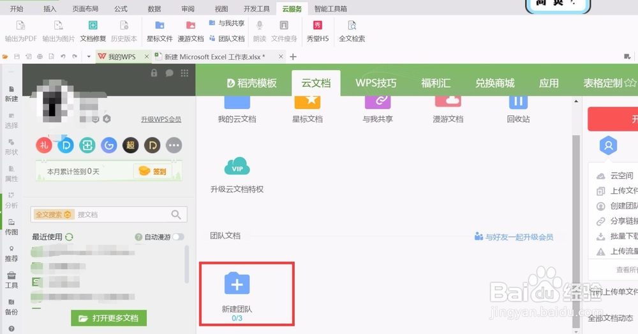Open the 福利汇 tab
This screenshot has width=638, height=334.
click(435, 83)
